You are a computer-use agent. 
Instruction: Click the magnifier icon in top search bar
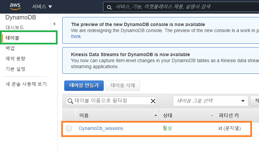(109, 7)
